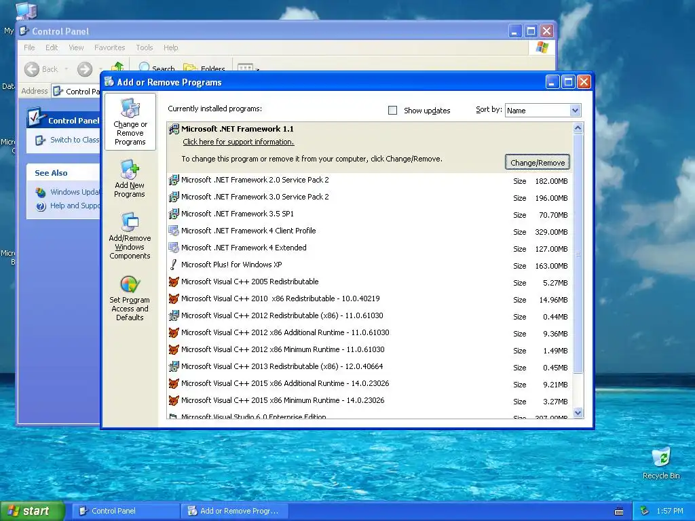Click icon of .NET Framework 4 Client Profile
This screenshot has height=521, width=695.
point(174,231)
